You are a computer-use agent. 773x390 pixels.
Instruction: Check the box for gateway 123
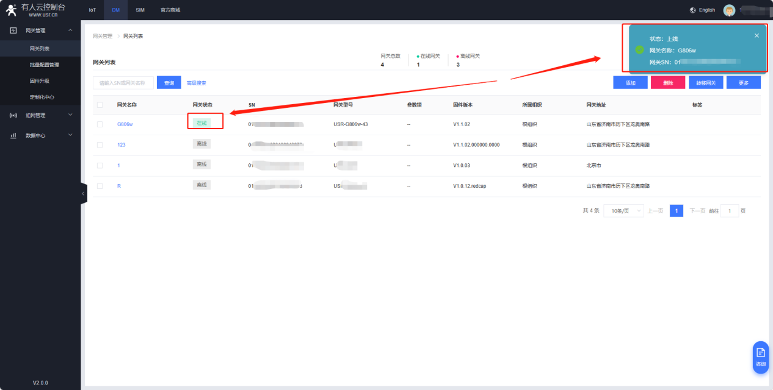[x=100, y=145]
